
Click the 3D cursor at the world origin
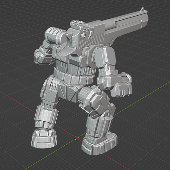click(77, 138)
